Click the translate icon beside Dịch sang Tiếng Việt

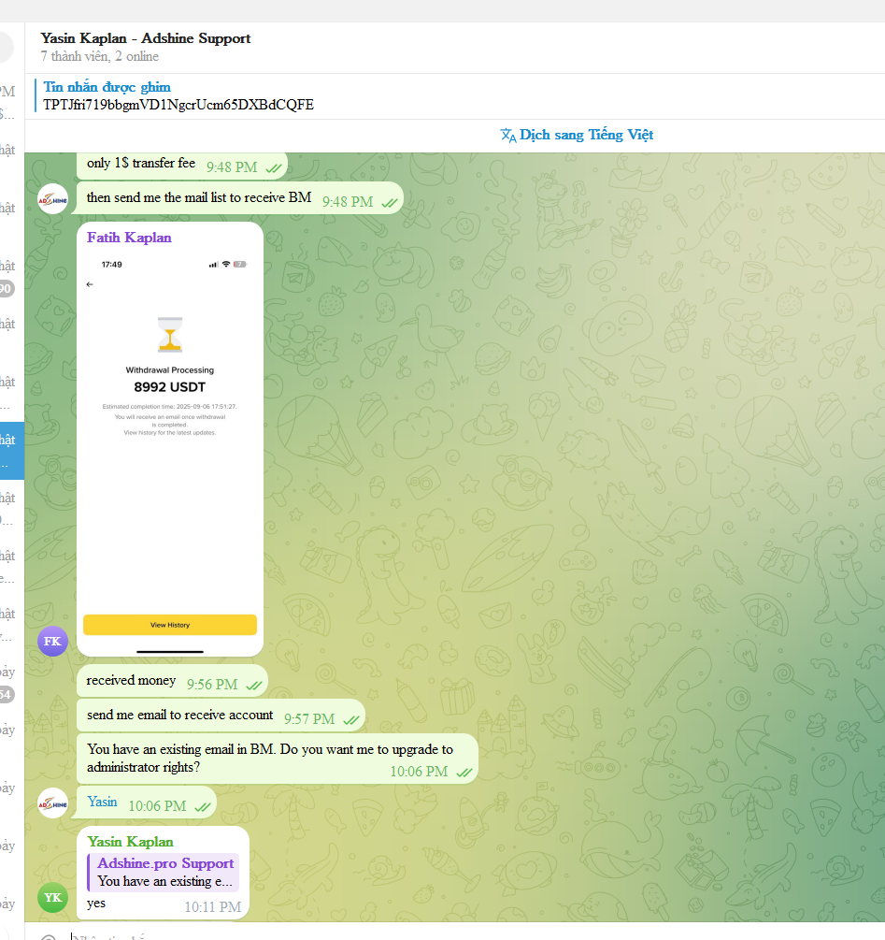(x=508, y=136)
